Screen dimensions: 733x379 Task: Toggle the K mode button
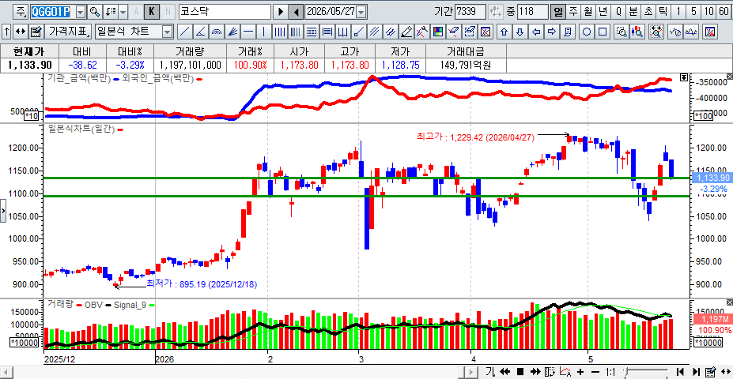152,11
